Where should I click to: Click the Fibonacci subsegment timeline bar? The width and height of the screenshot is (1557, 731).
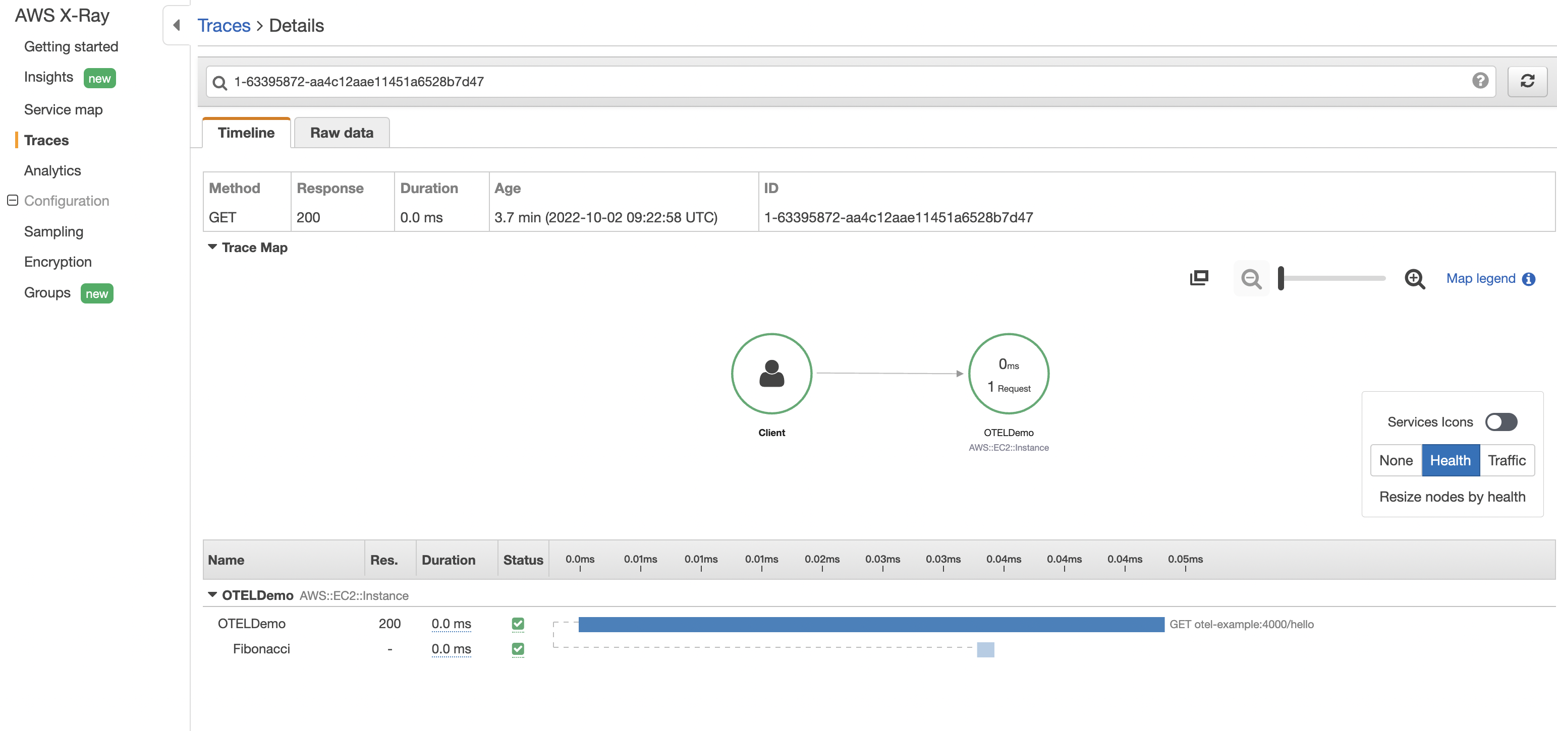tap(985, 649)
